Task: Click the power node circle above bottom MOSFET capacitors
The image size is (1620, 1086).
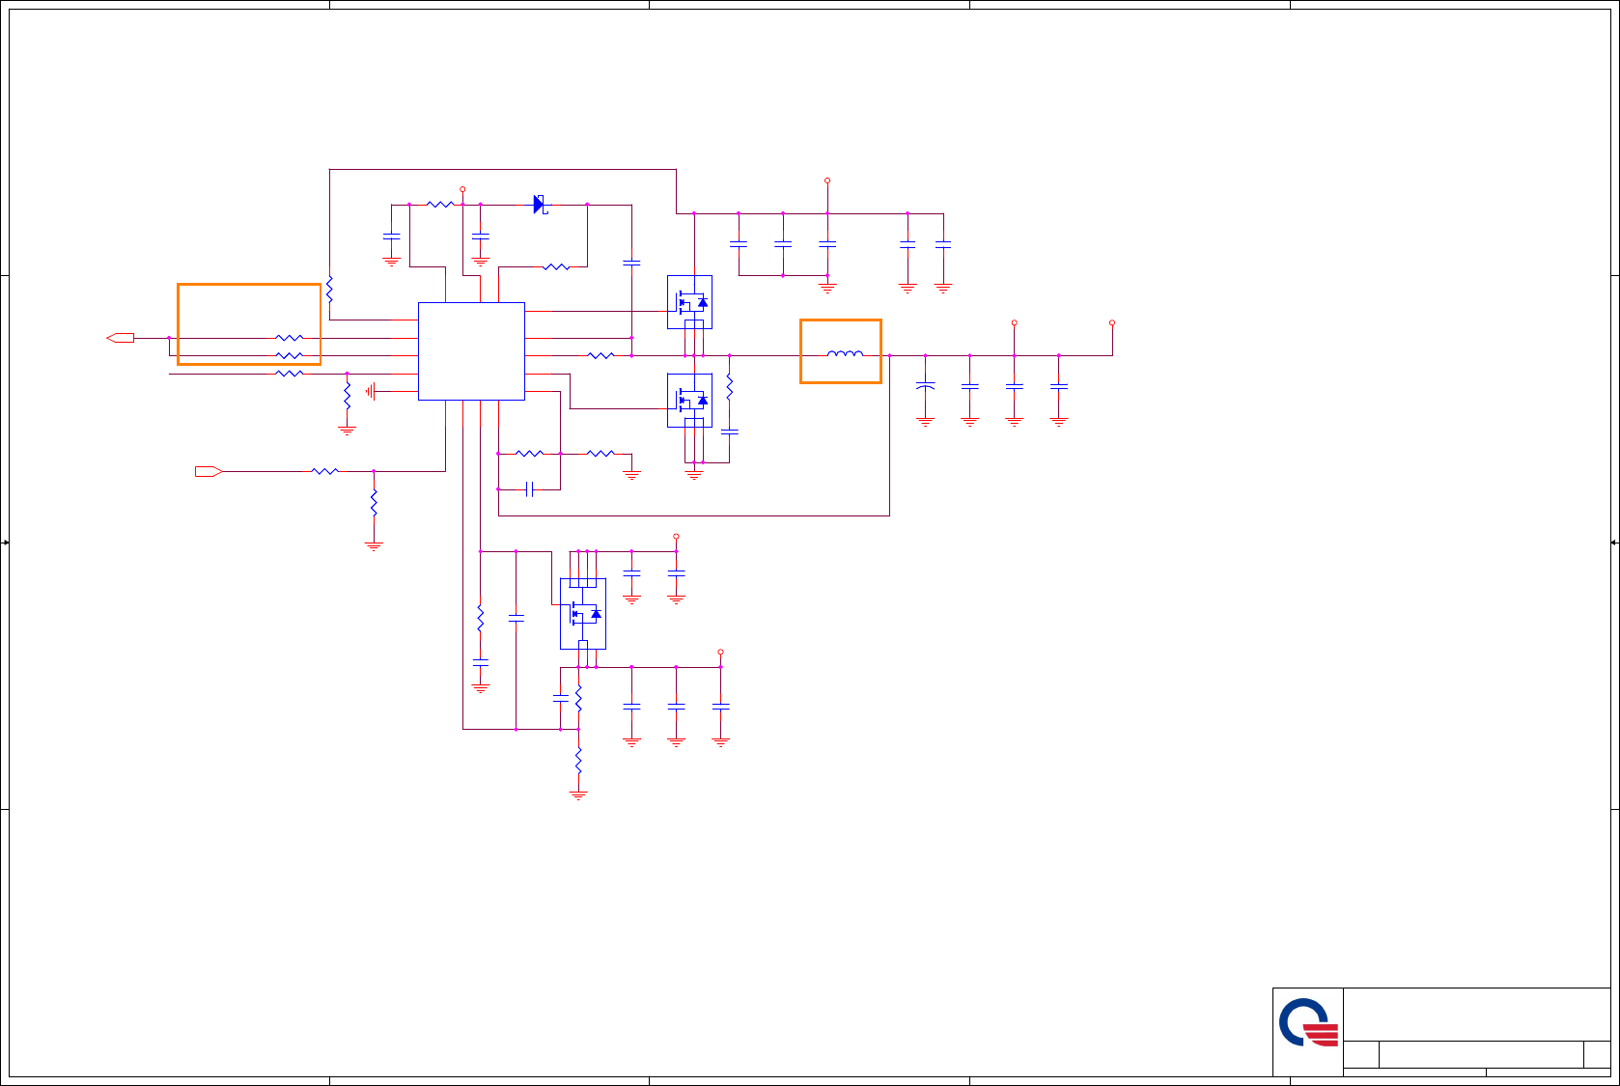Action: (676, 536)
